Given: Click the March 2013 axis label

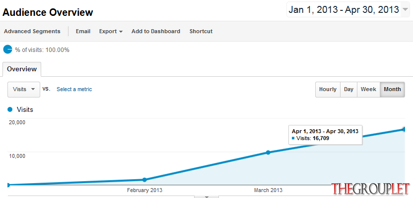Looking at the screenshot, I should (x=268, y=190).
